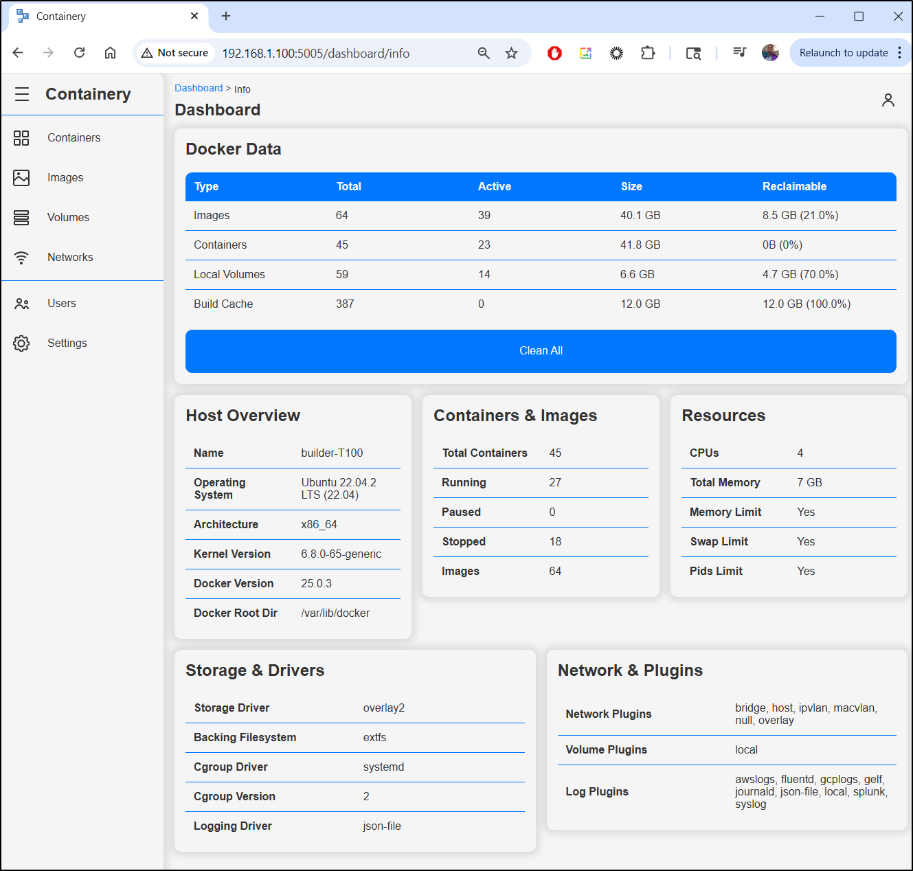Image resolution: width=913 pixels, height=871 pixels.
Task: Open a new browser tab with plus
Action: pyautogui.click(x=226, y=16)
